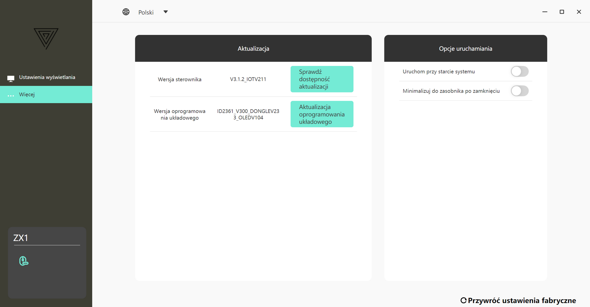Click the triangular logo in the sidebar
The width and height of the screenshot is (590, 307).
click(x=46, y=38)
